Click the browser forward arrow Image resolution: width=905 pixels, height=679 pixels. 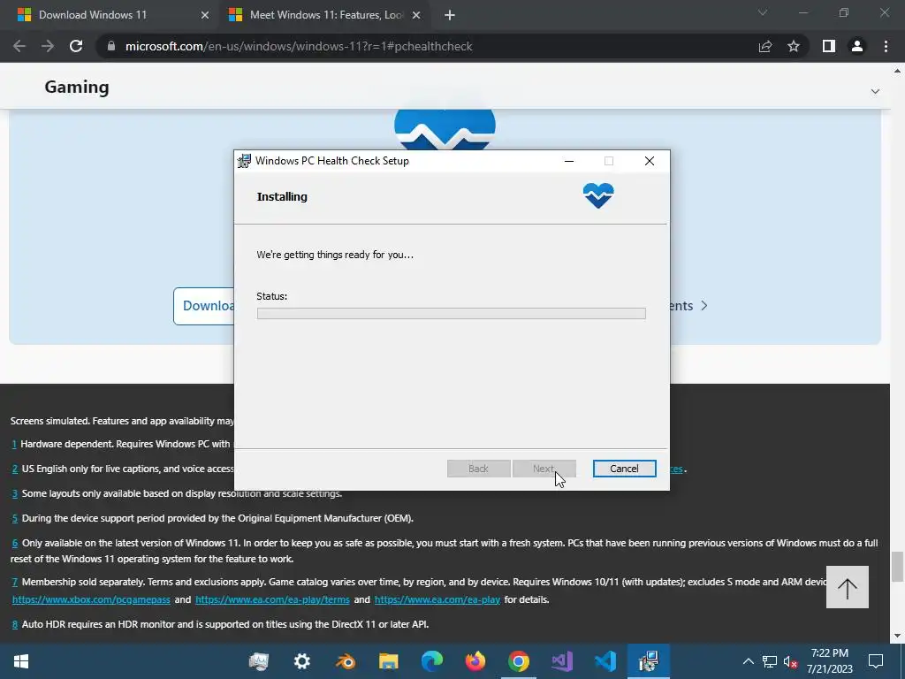48,46
